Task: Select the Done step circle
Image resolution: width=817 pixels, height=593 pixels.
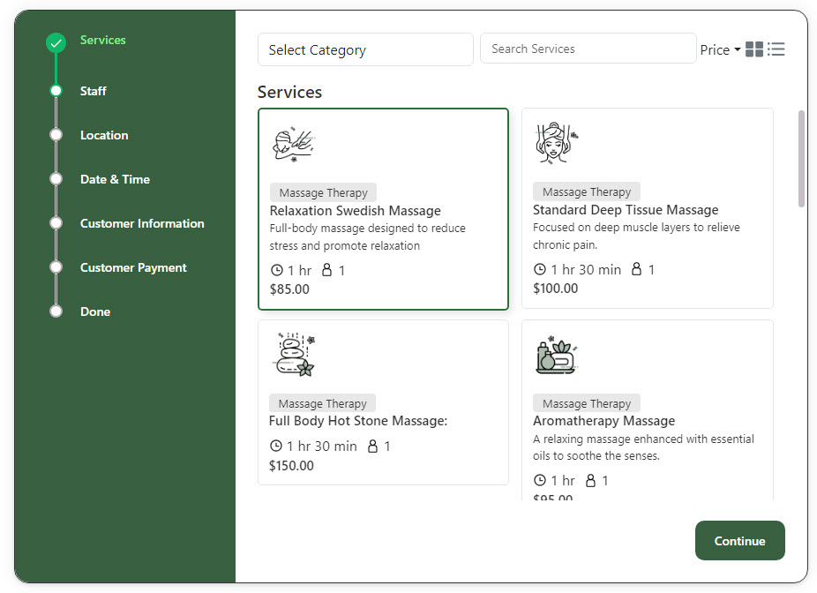Action: click(x=56, y=312)
